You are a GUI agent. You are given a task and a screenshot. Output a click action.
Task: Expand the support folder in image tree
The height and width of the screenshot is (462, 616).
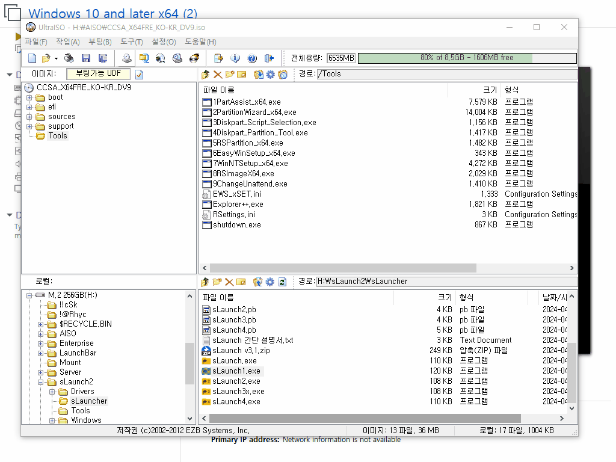pos(29,126)
